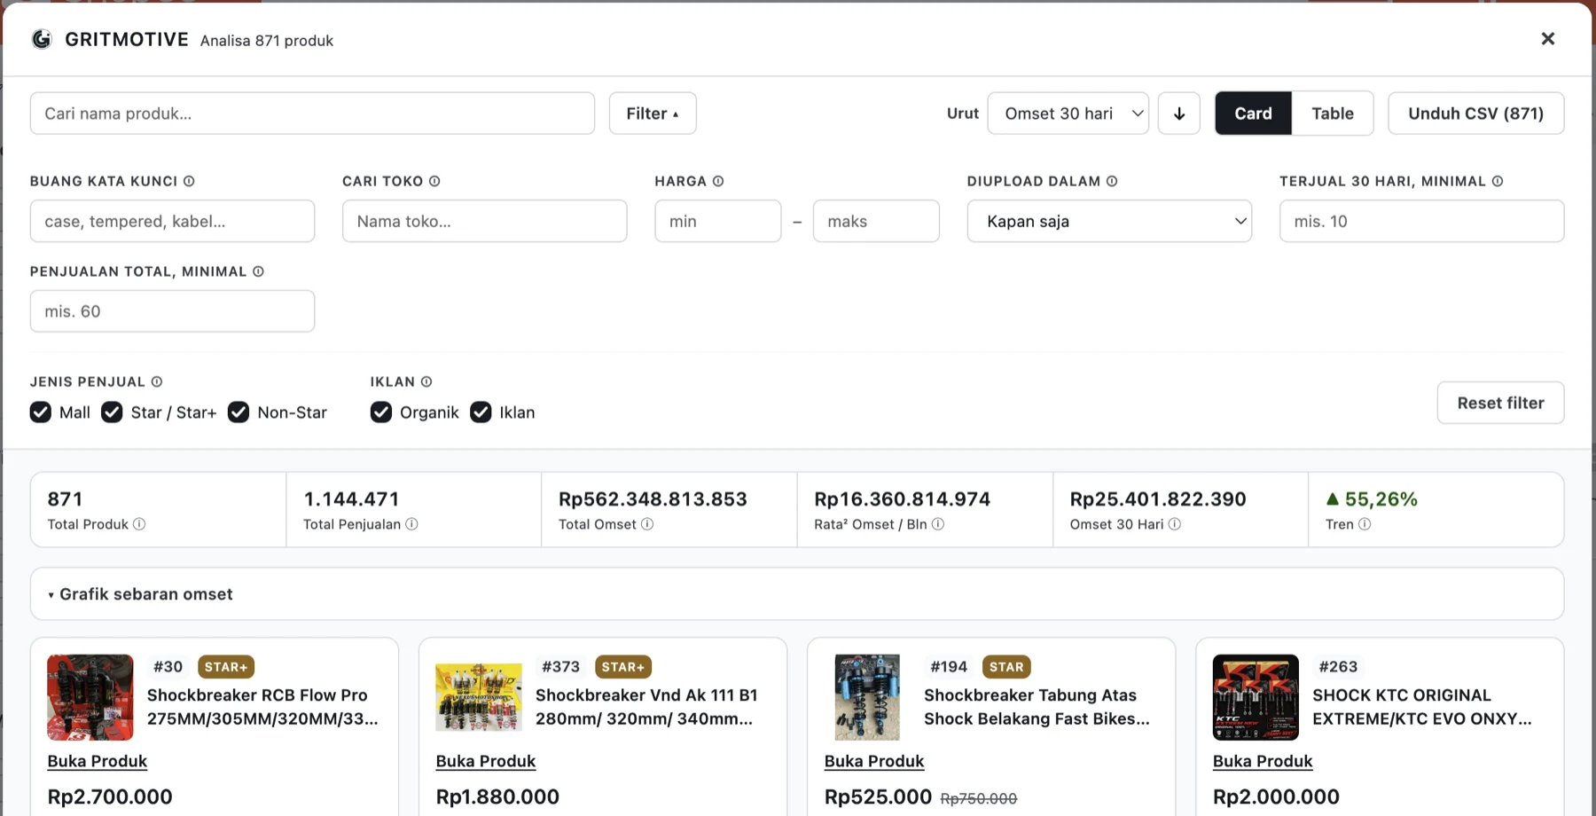Focus the Buang Kata Kunci input
1596x816 pixels.
(x=172, y=221)
